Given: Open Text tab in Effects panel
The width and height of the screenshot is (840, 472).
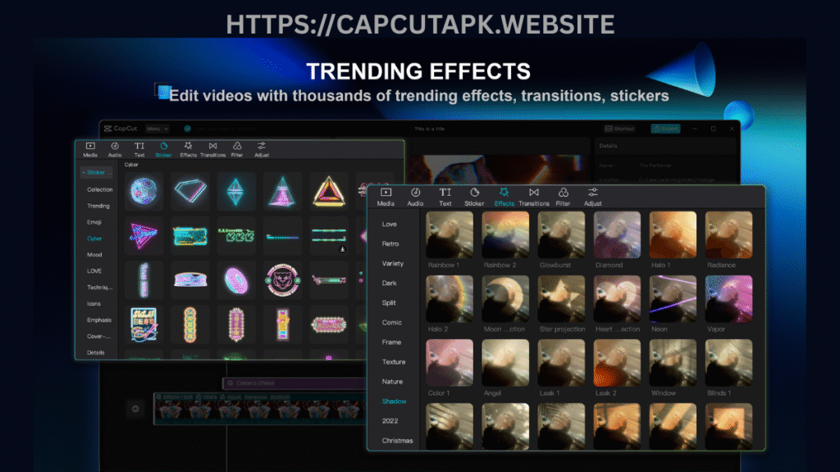Looking at the screenshot, I should [x=445, y=197].
